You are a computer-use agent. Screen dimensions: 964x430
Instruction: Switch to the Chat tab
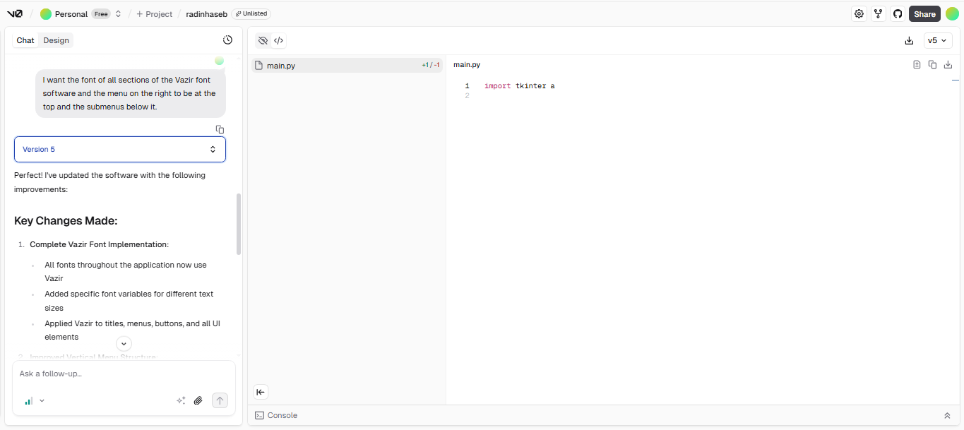click(x=25, y=40)
